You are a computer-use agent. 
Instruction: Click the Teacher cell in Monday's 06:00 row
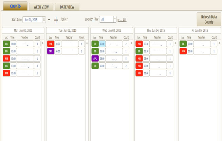pyautogui.click(x=25, y=44)
